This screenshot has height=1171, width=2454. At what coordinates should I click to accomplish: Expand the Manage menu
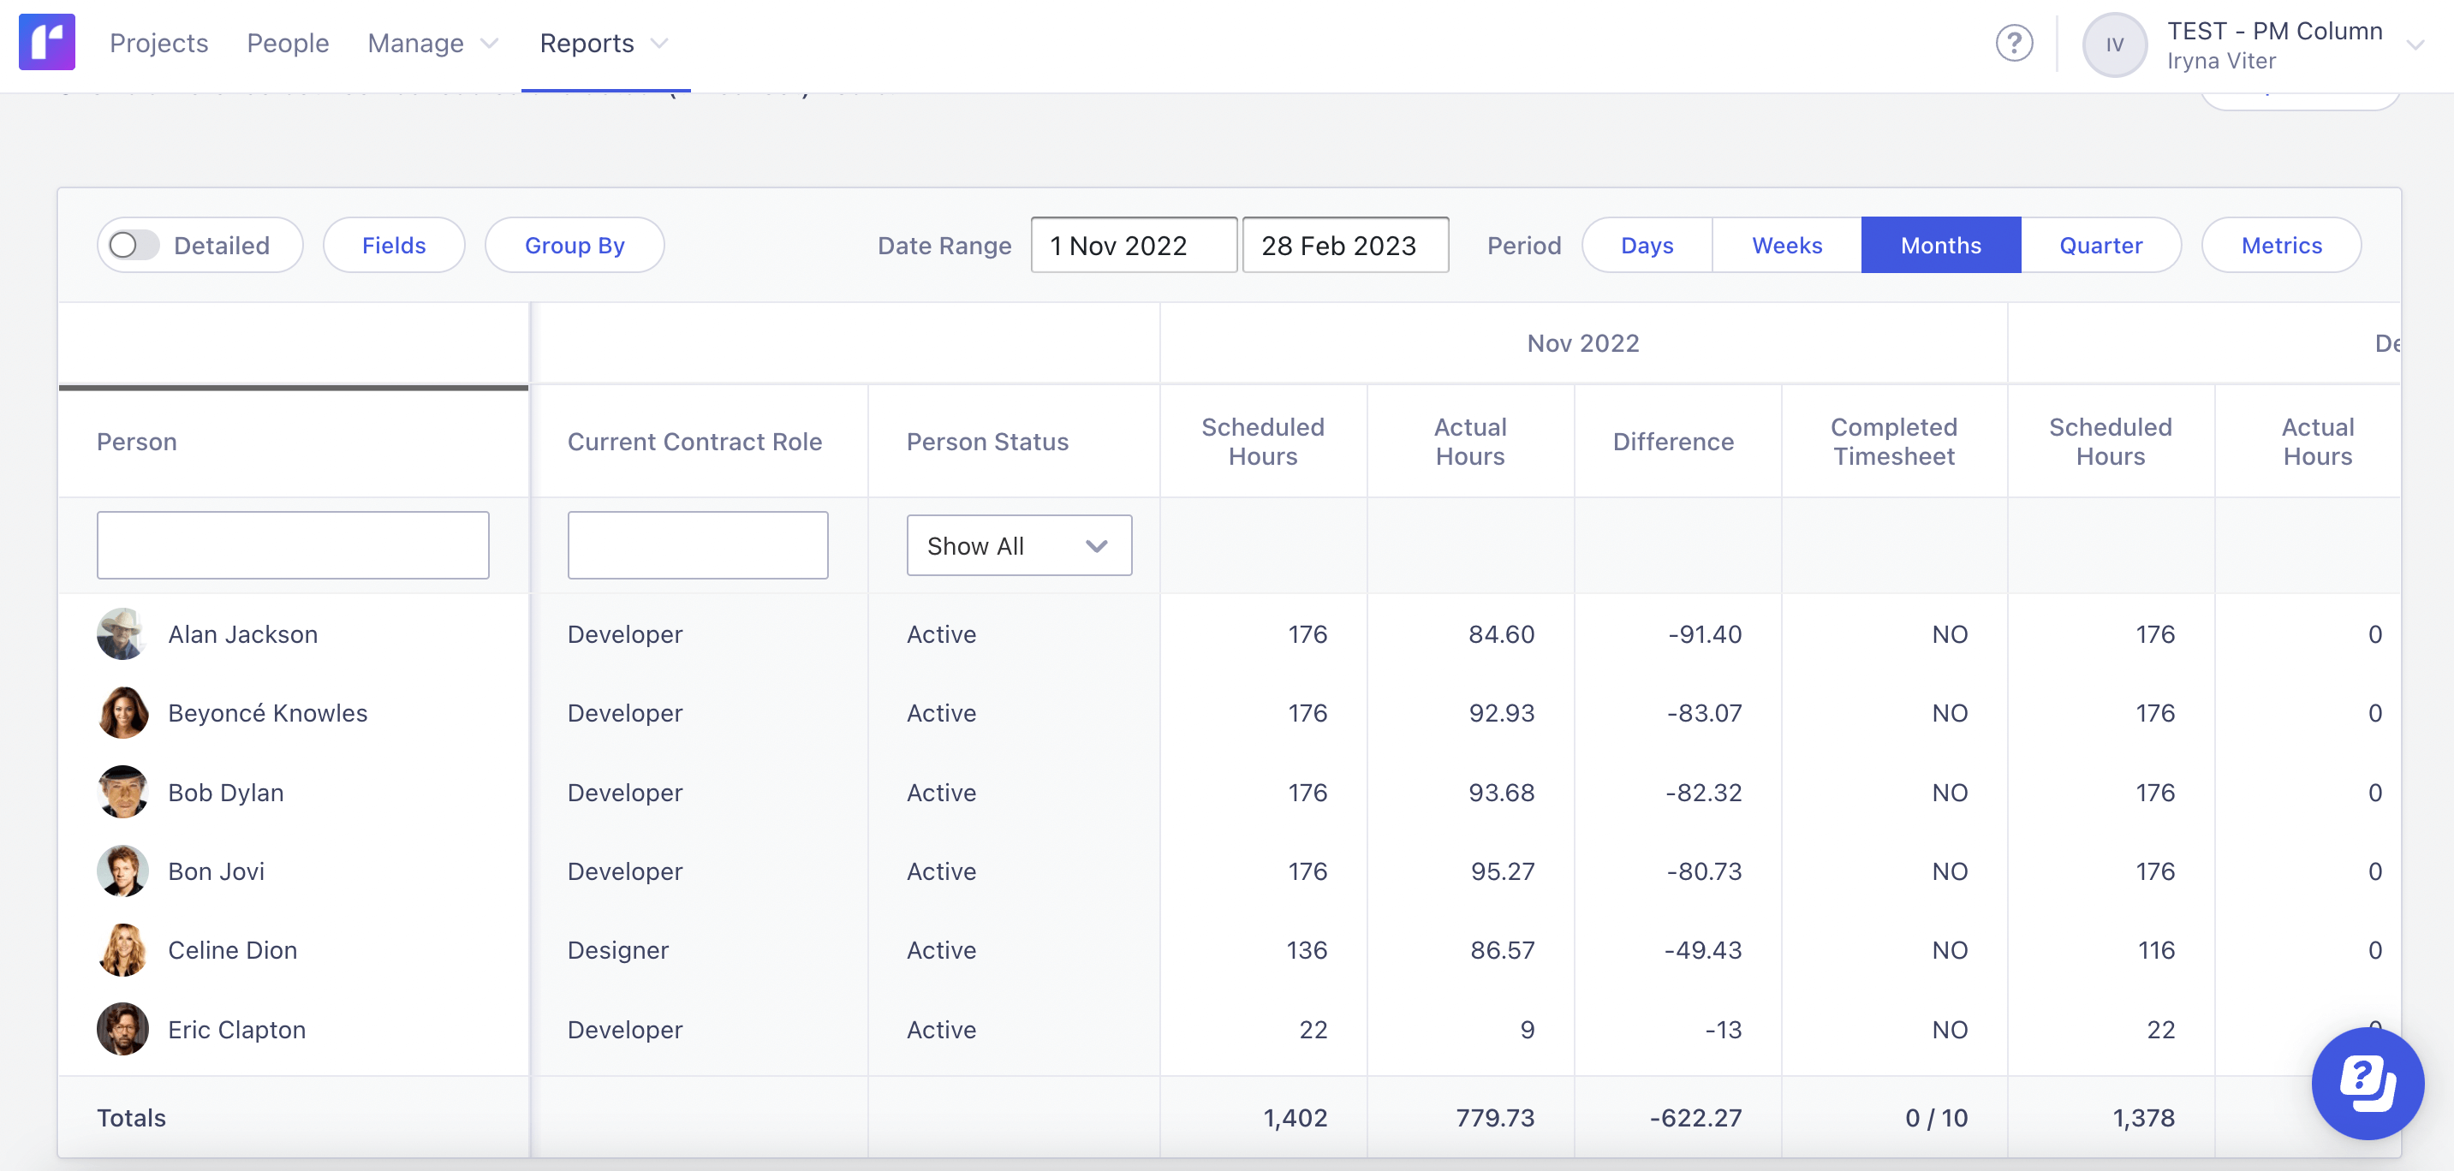click(432, 44)
